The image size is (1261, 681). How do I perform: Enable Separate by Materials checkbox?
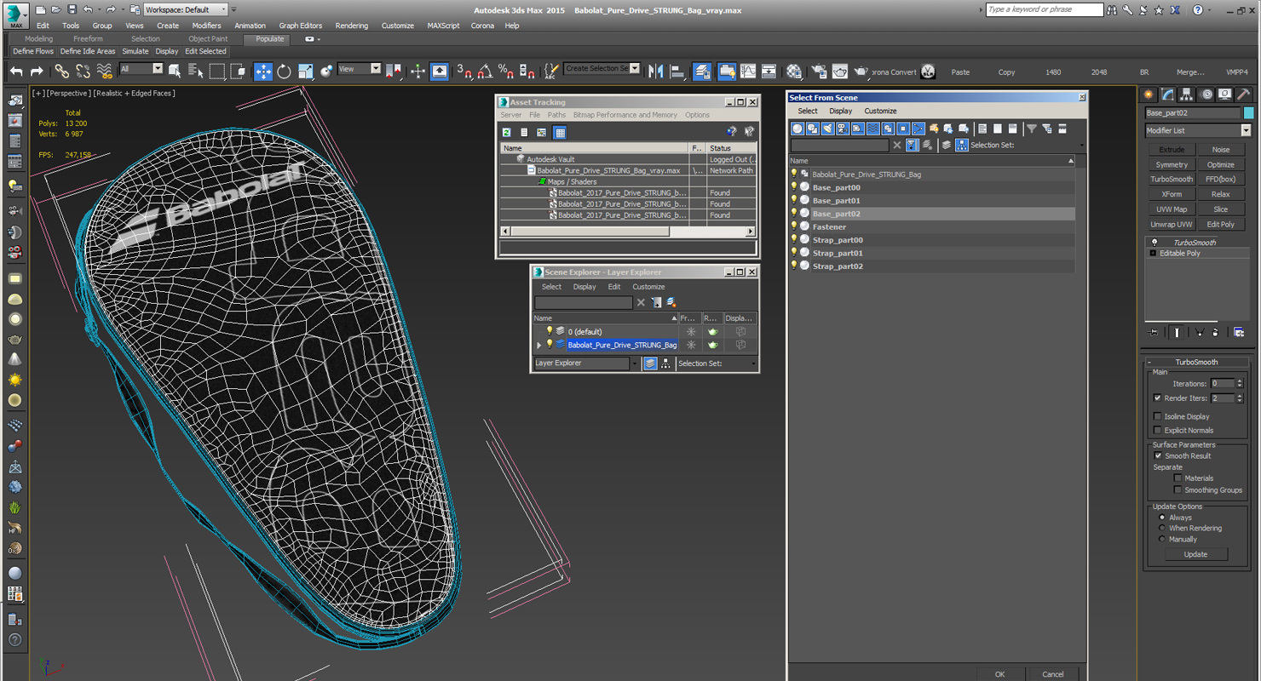(1178, 478)
